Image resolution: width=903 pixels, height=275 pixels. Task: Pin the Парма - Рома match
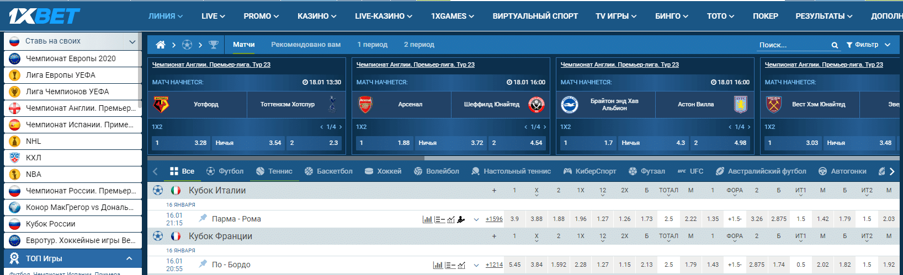coord(203,218)
